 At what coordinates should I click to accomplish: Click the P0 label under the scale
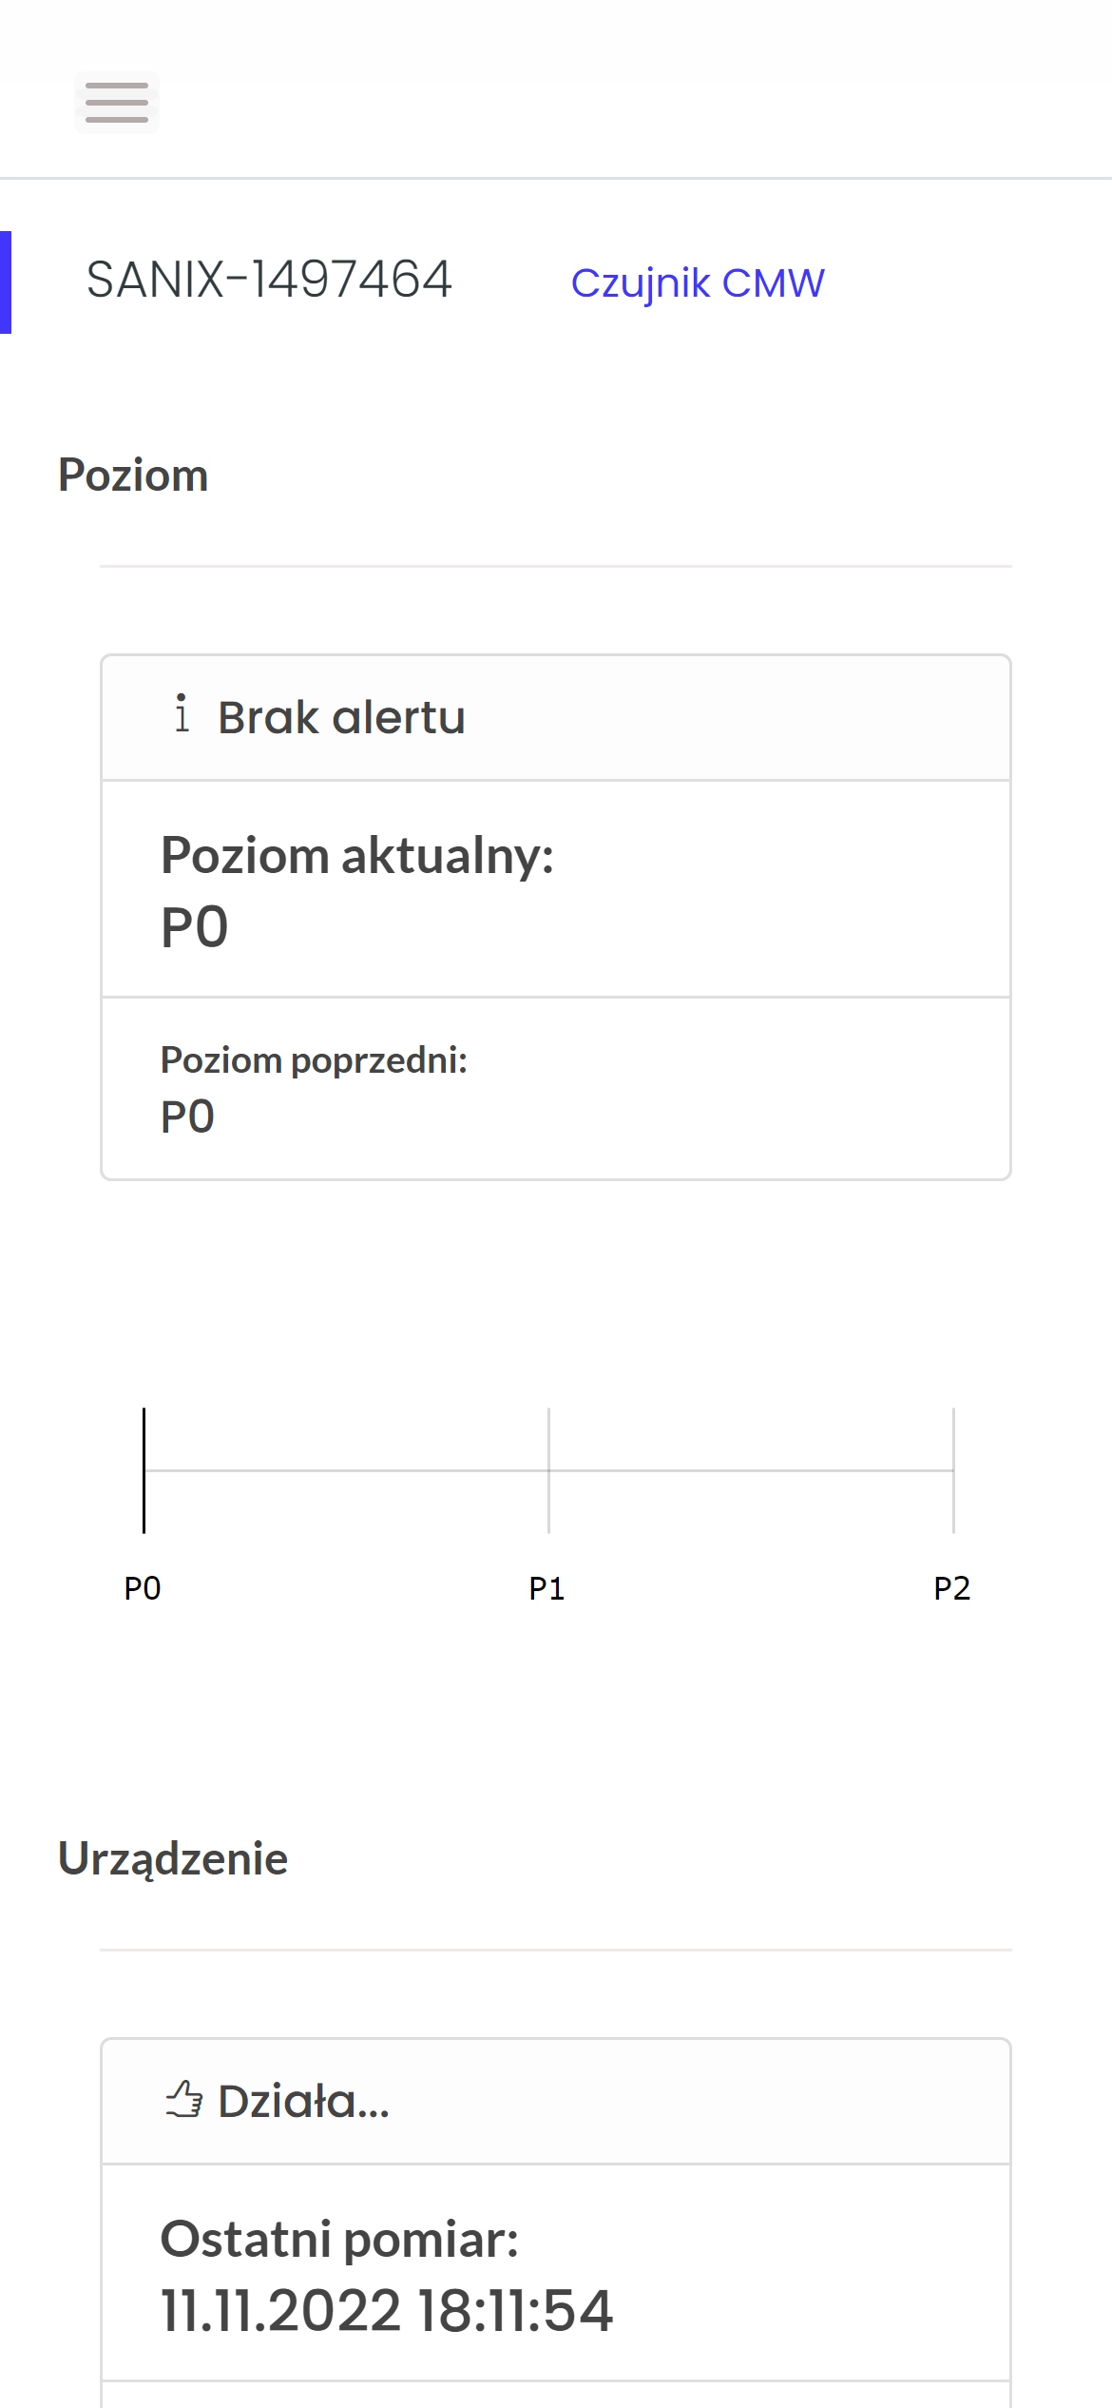point(143,1588)
